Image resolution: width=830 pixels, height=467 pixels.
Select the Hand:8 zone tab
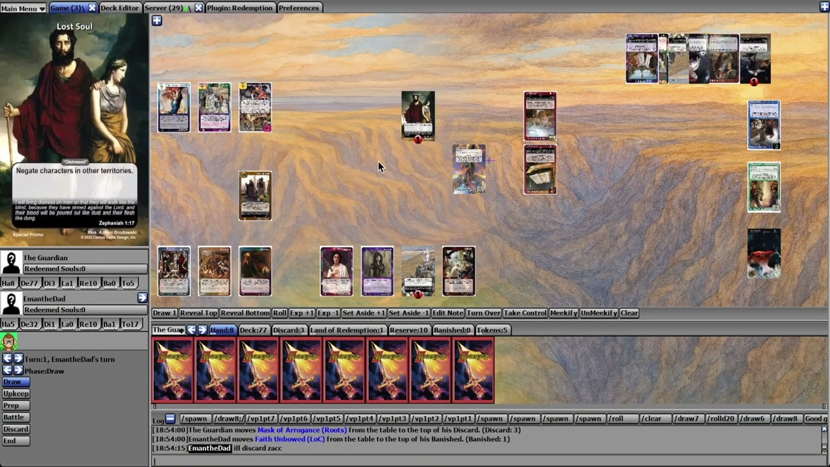coord(222,330)
